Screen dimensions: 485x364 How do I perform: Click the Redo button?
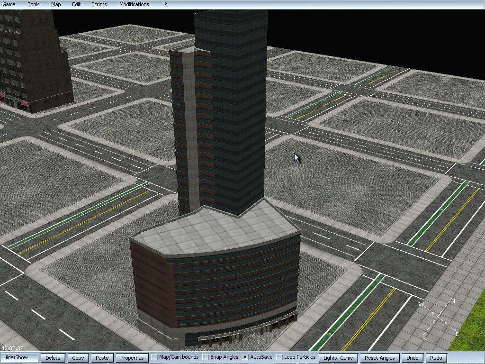pyautogui.click(x=436, y=357)
